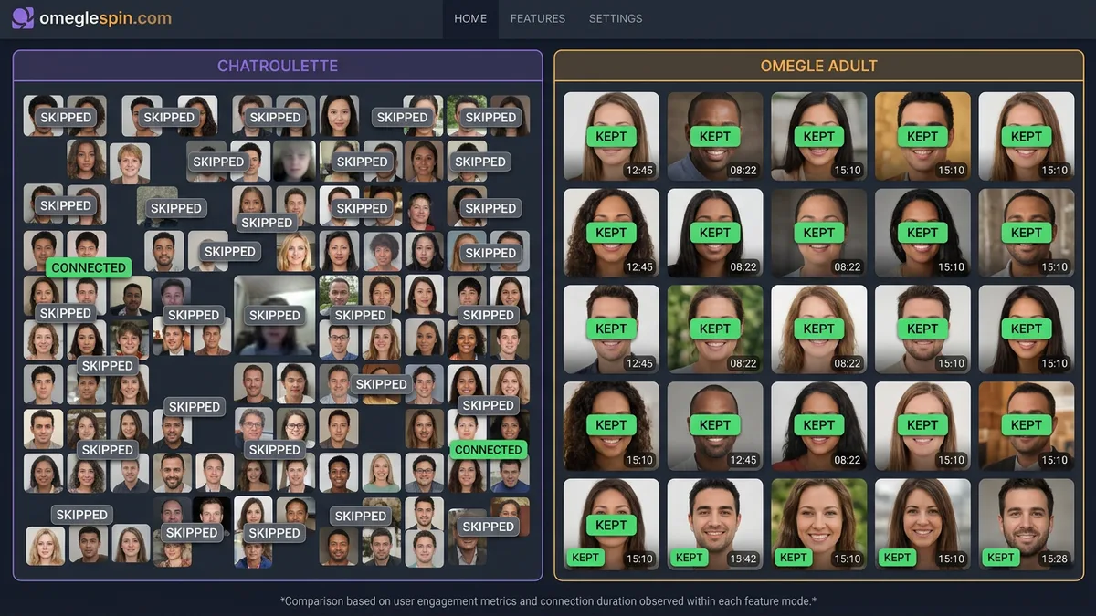1096x616 pixels.
Task: Click the omeglespin purple chat logo icon
Action: point(23,18)
